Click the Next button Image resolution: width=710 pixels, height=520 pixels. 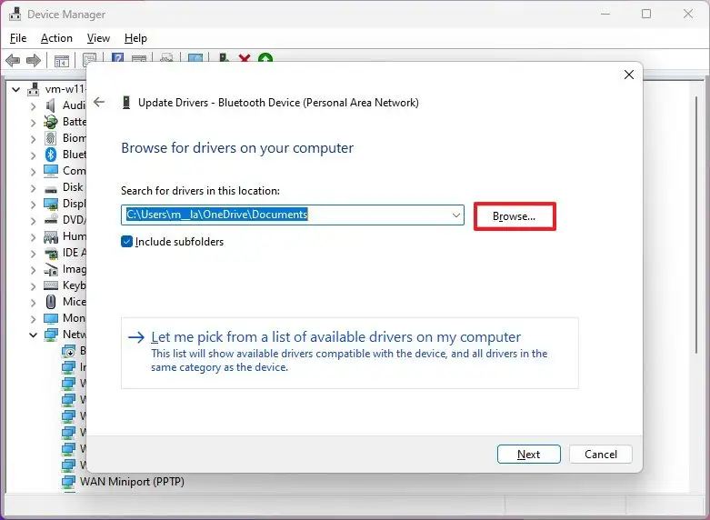pos(528,455)
